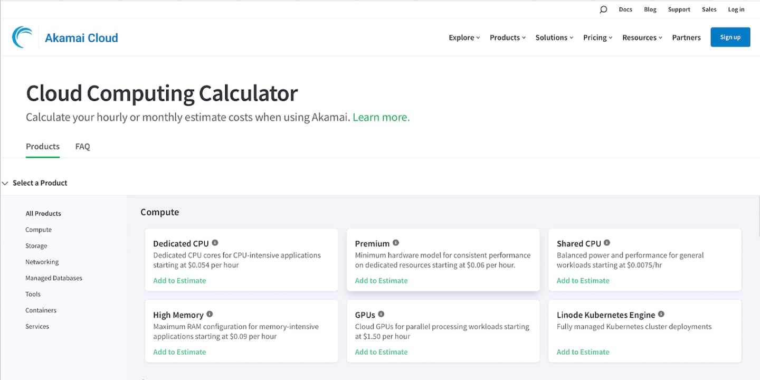Click info icon beside High Memory

coord(210,314)
